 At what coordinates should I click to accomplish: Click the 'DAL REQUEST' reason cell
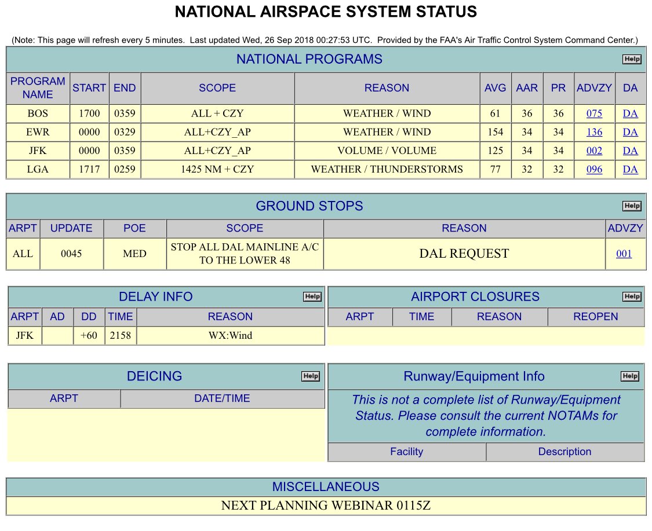[x=464, y=254]
